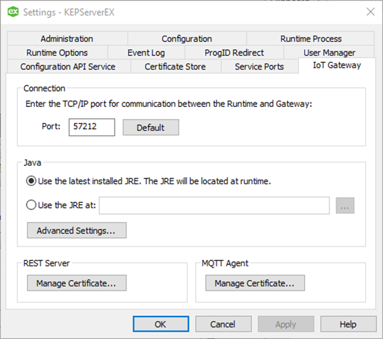The image size is (383, 339).
Task: Click the REST Server group label
Action: [x=46, y=263]
